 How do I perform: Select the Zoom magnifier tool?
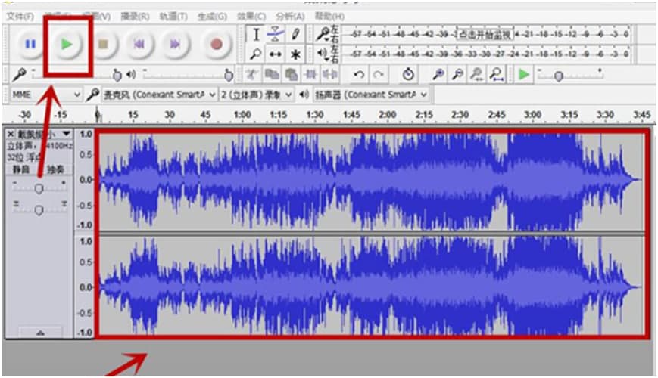256,54
